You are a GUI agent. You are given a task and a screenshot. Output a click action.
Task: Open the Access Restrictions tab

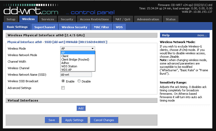tap(94, 19)
